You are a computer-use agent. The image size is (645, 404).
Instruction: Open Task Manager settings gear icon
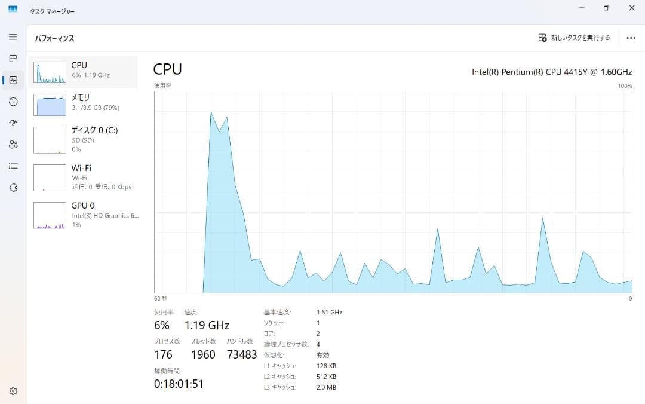13,391
